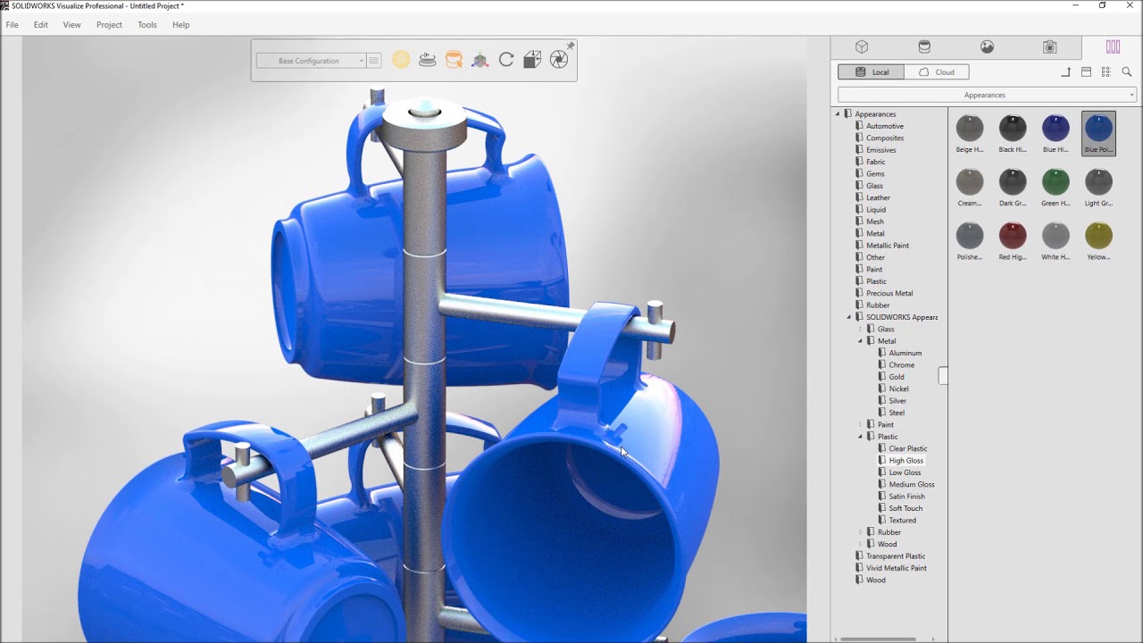The height and width of the screenshot is (643, 1143).
Task: Click the import arrow icon in library
Action: pyautogui.click(x=1066, y=72)
